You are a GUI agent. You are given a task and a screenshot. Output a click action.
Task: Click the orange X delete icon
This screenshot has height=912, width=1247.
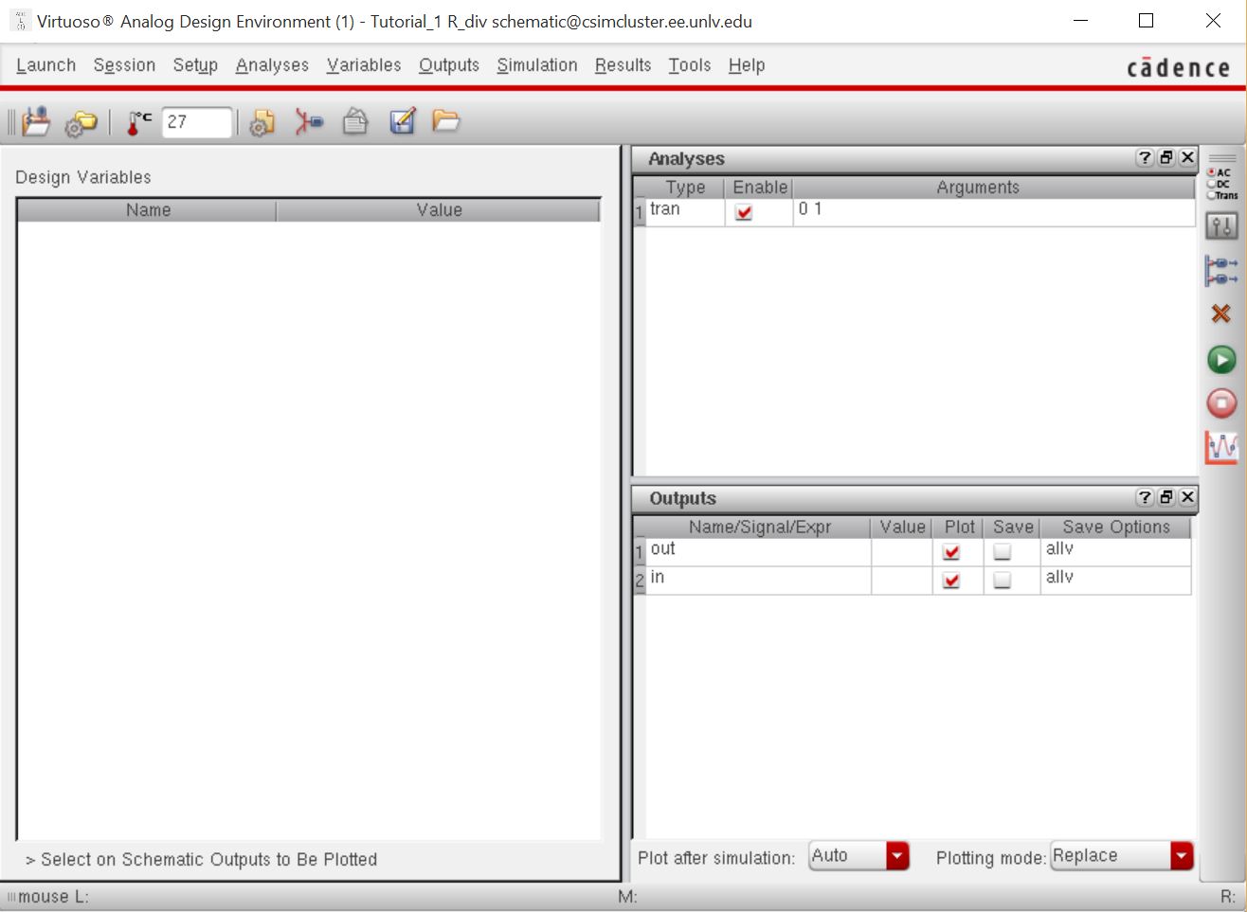pos(1221,313)
